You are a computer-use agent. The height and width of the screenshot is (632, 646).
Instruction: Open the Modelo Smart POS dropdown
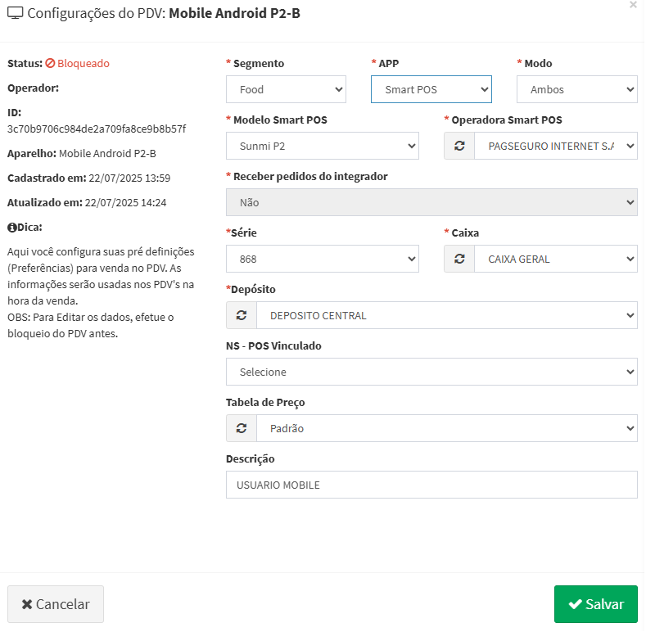[x=322, y=146]
